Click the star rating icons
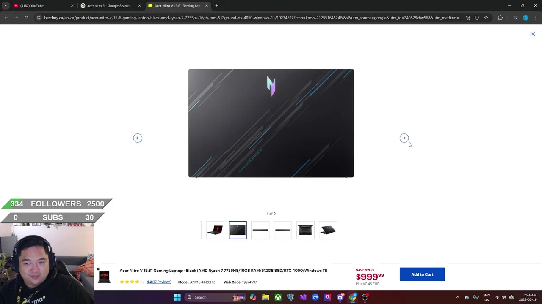 pos(132,282)
